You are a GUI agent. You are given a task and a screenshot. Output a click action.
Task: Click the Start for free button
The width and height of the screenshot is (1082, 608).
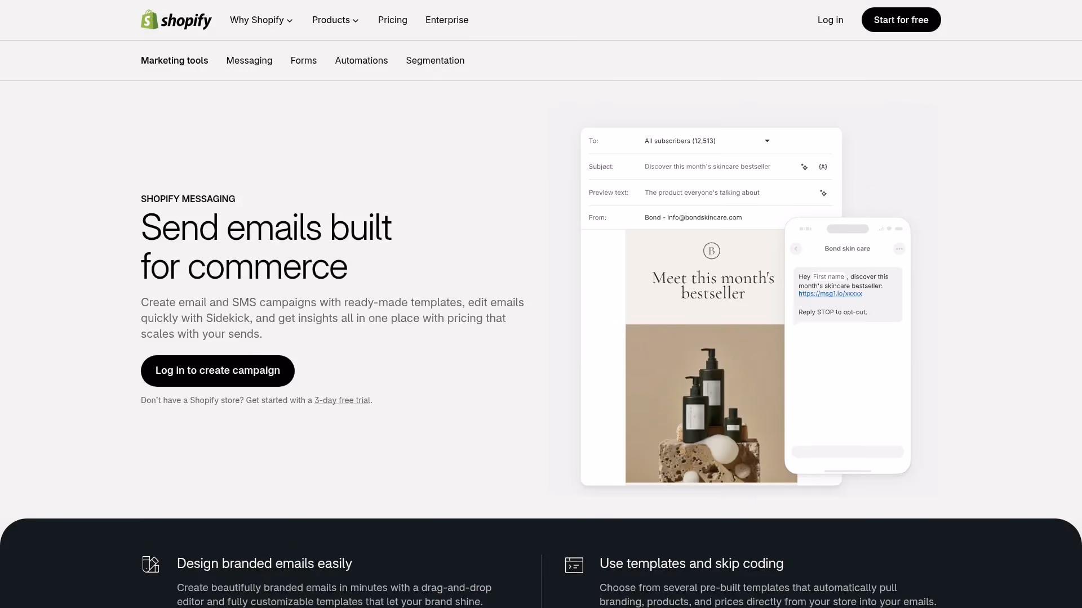[x=901, y=20]
